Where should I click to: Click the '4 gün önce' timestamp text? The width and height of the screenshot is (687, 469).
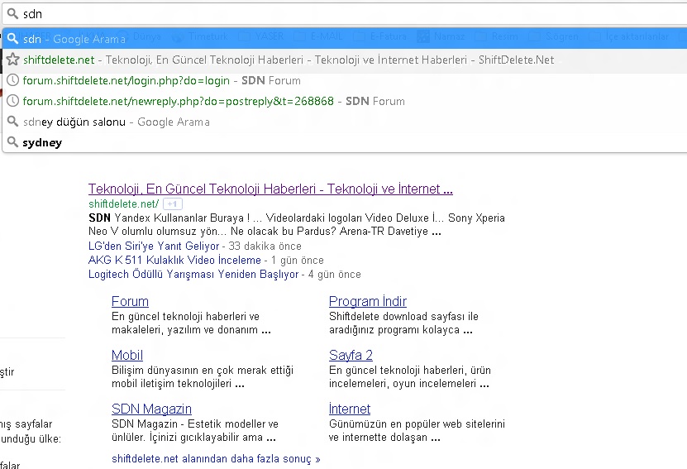coord(334,275)
